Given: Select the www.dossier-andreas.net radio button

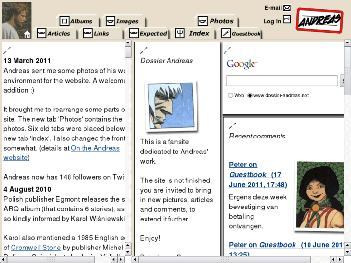Looking at the screenshot, I should [x=250, y=96].
